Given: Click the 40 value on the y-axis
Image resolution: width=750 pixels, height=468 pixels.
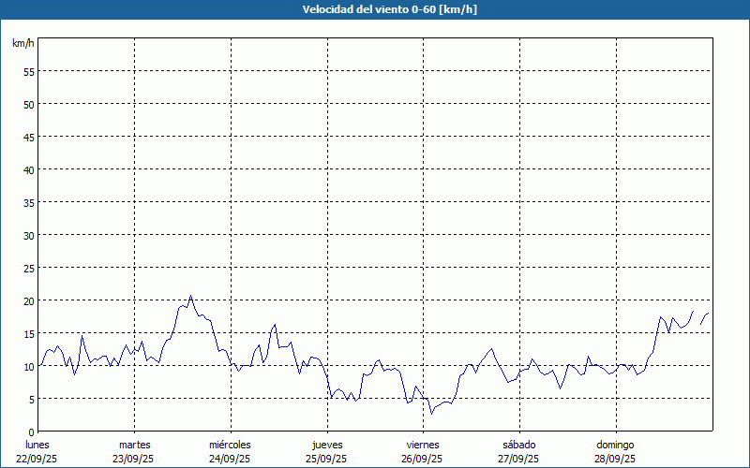Looking at the screenshot, I should [x=28, y=169].
